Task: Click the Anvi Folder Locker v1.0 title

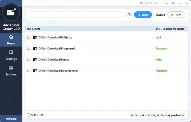Action: point(11,27)
